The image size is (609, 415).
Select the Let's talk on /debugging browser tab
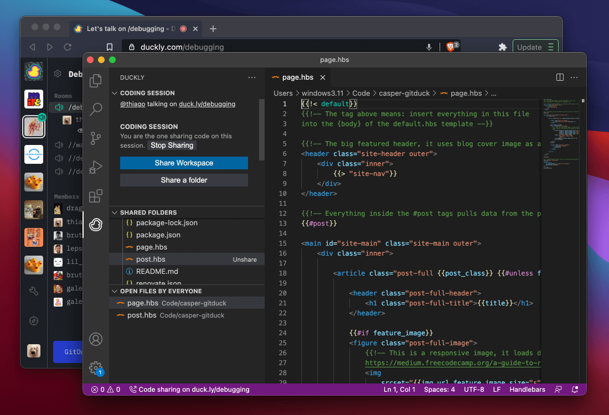136,29
